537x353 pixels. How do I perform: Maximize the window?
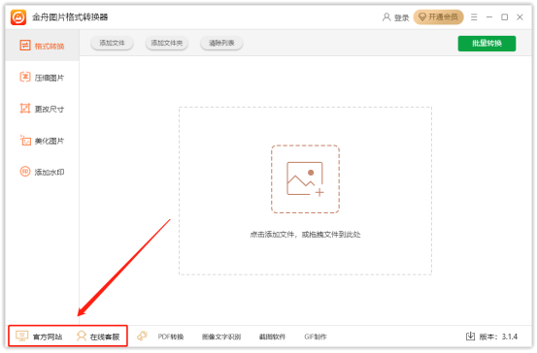tap(504, 17)
